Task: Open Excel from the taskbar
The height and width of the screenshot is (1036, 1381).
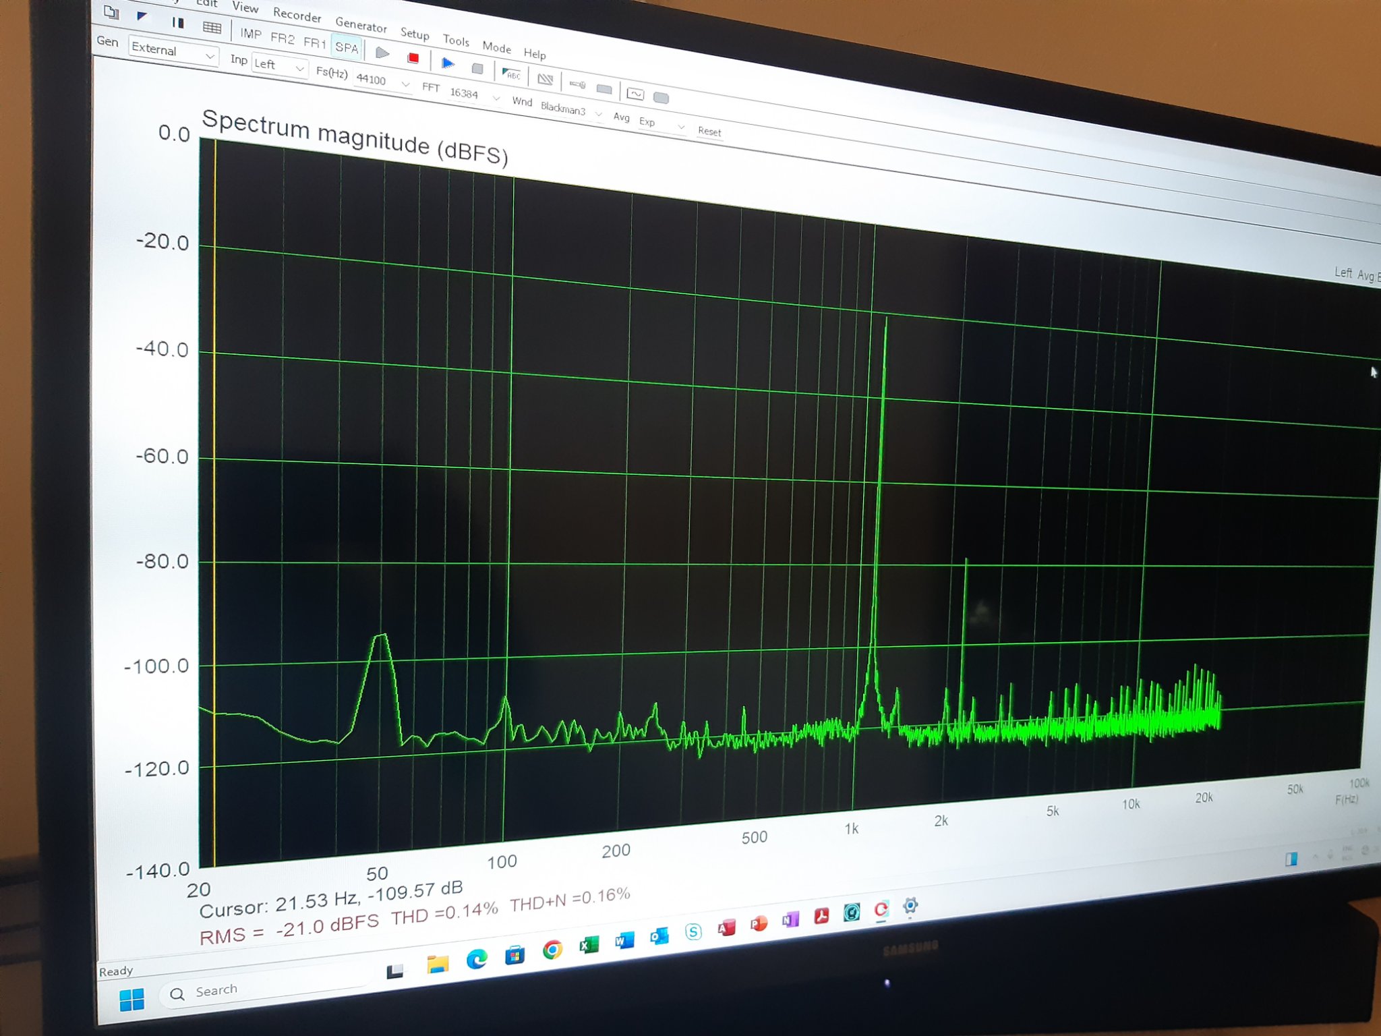Action: tap(589, 946)
